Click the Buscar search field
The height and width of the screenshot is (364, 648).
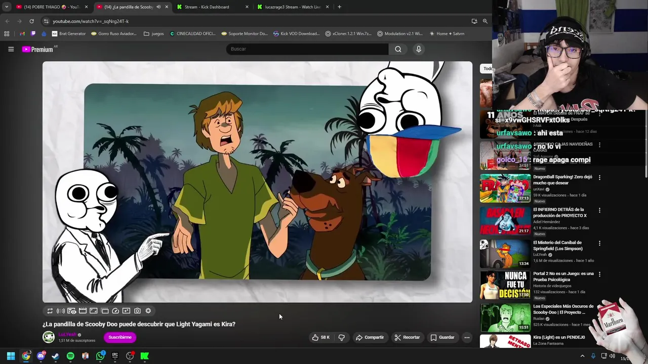[x=307, y=49]
